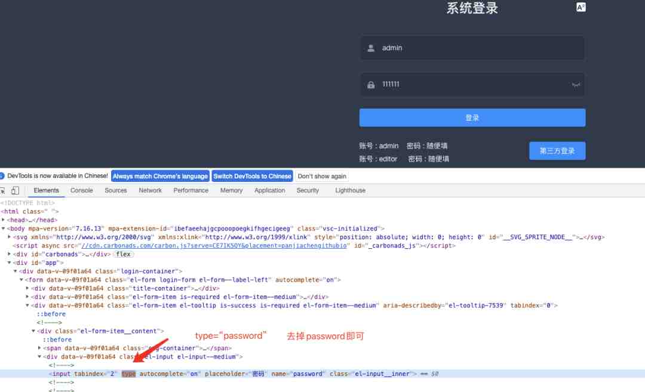Expand the svg-container span node

pyautogui.click(x=39, y=348)
